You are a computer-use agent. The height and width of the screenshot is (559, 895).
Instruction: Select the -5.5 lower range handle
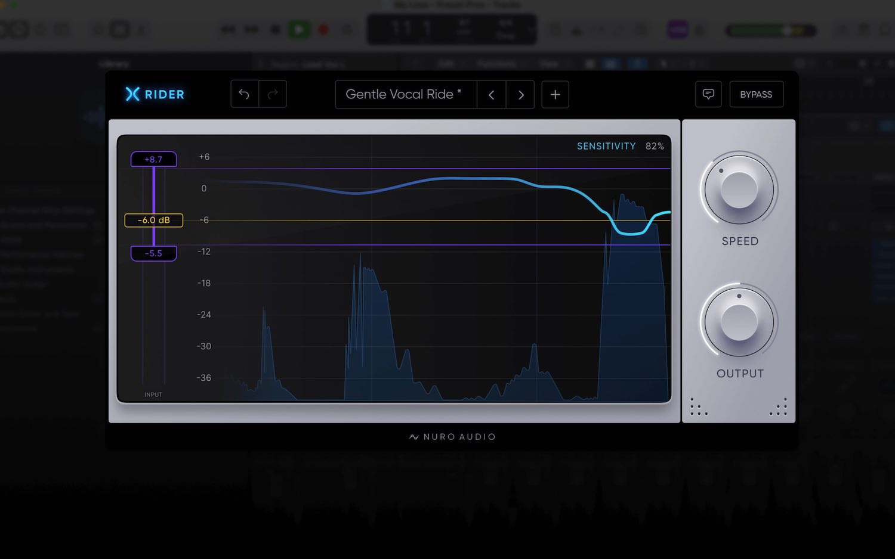coord(153,253)
